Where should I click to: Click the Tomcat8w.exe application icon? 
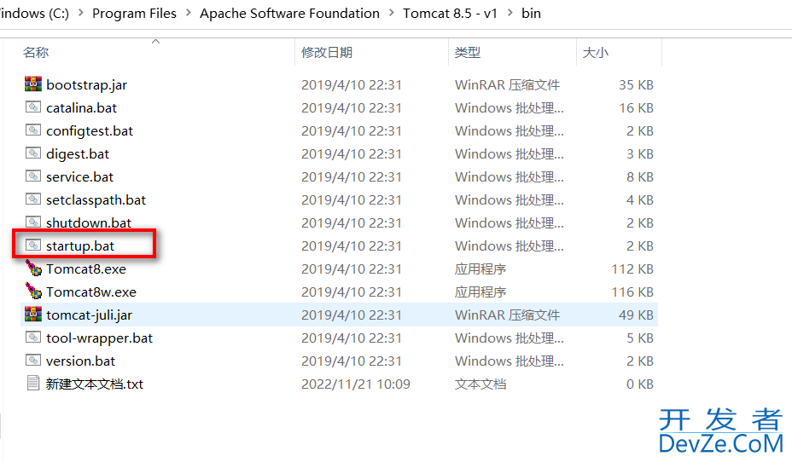click(33, 291)
